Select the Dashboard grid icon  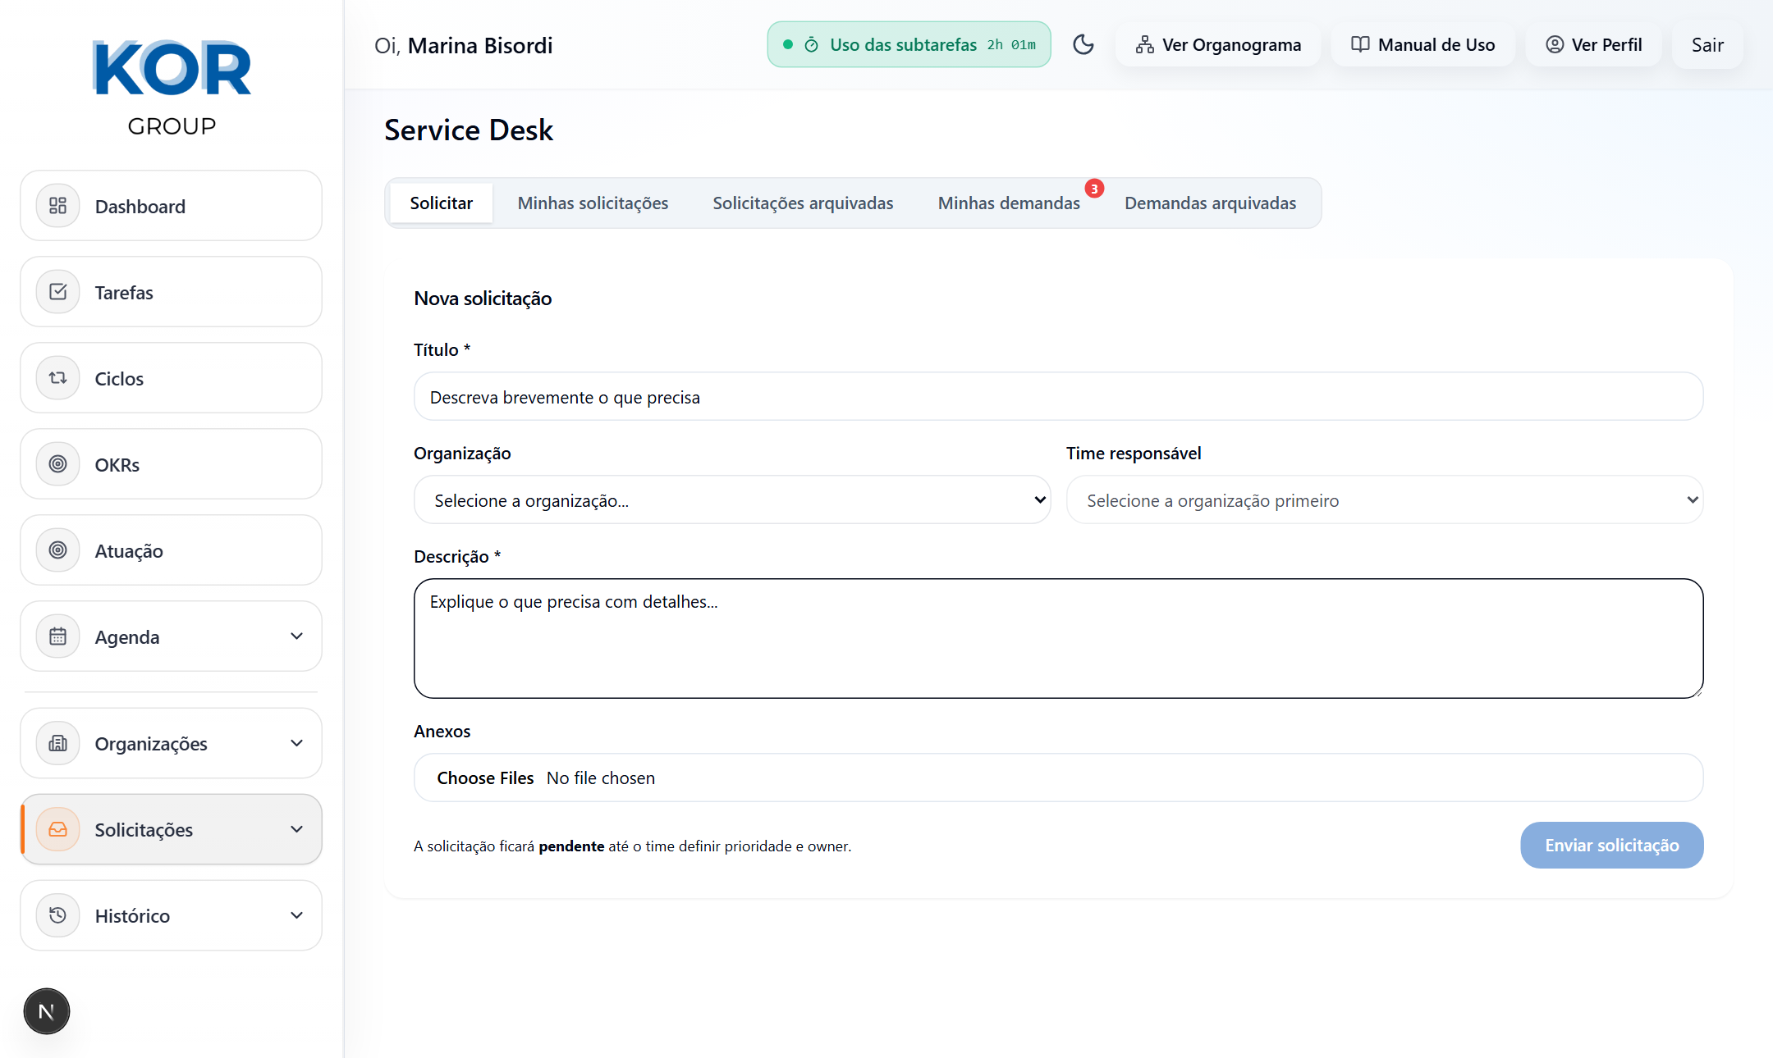(57, 206)
